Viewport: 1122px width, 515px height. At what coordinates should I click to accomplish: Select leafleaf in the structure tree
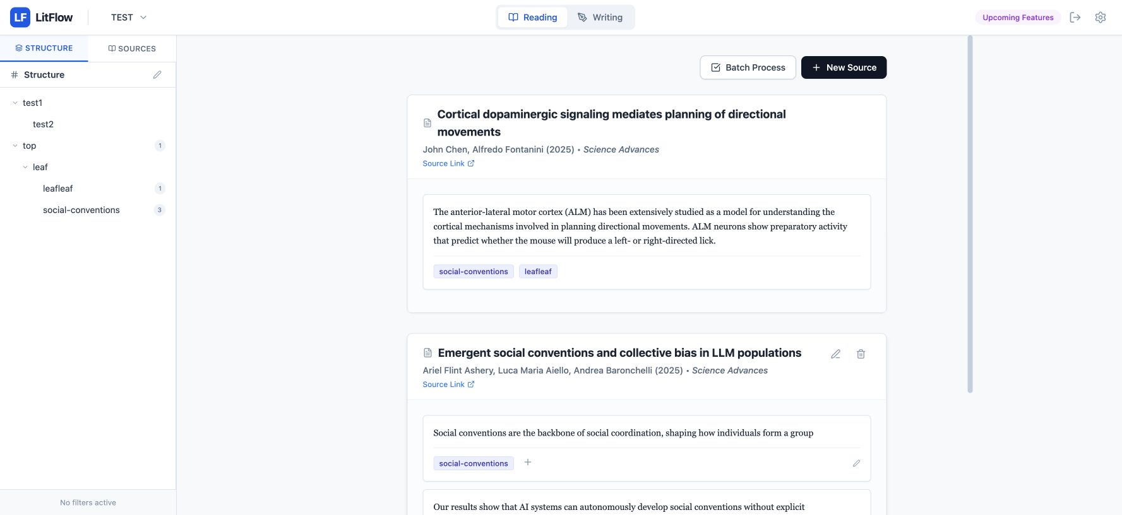coord(57,188)
